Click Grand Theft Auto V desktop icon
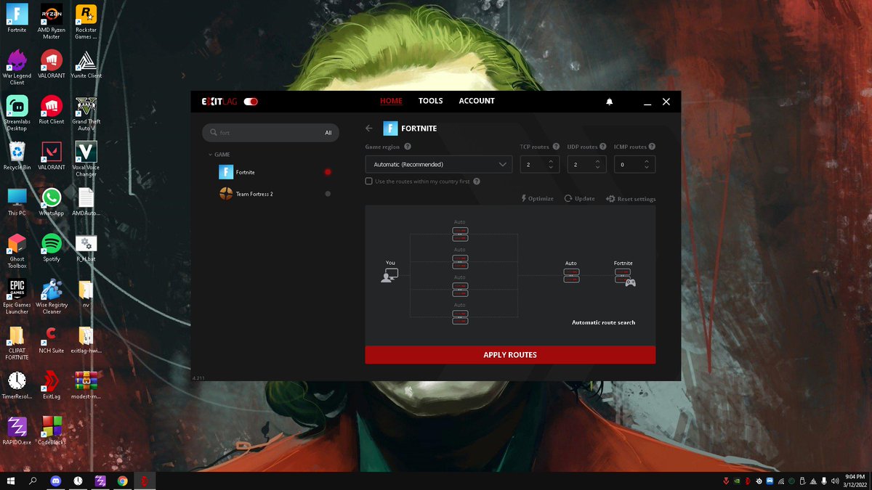This screenshot has height=490, width=872. click(86, 113)
